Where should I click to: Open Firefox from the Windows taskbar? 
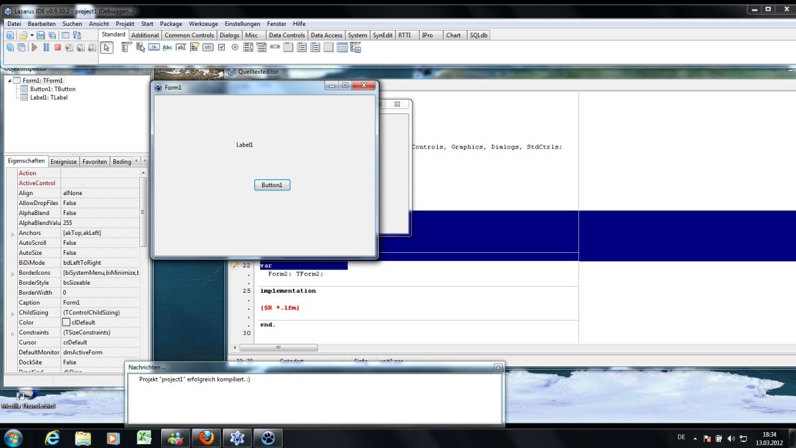pyautogui.click(x=206, y=438)
